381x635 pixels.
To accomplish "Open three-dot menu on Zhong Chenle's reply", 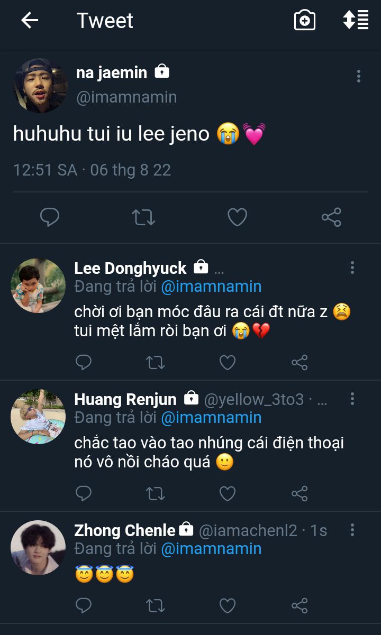I will [352, 530].
